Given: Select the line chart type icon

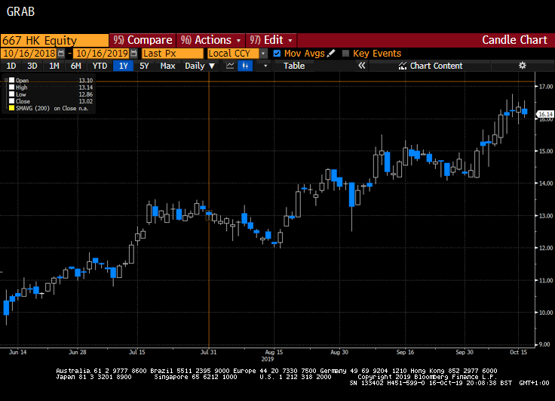Looking at the screenshot, I should tap(230, 66).
